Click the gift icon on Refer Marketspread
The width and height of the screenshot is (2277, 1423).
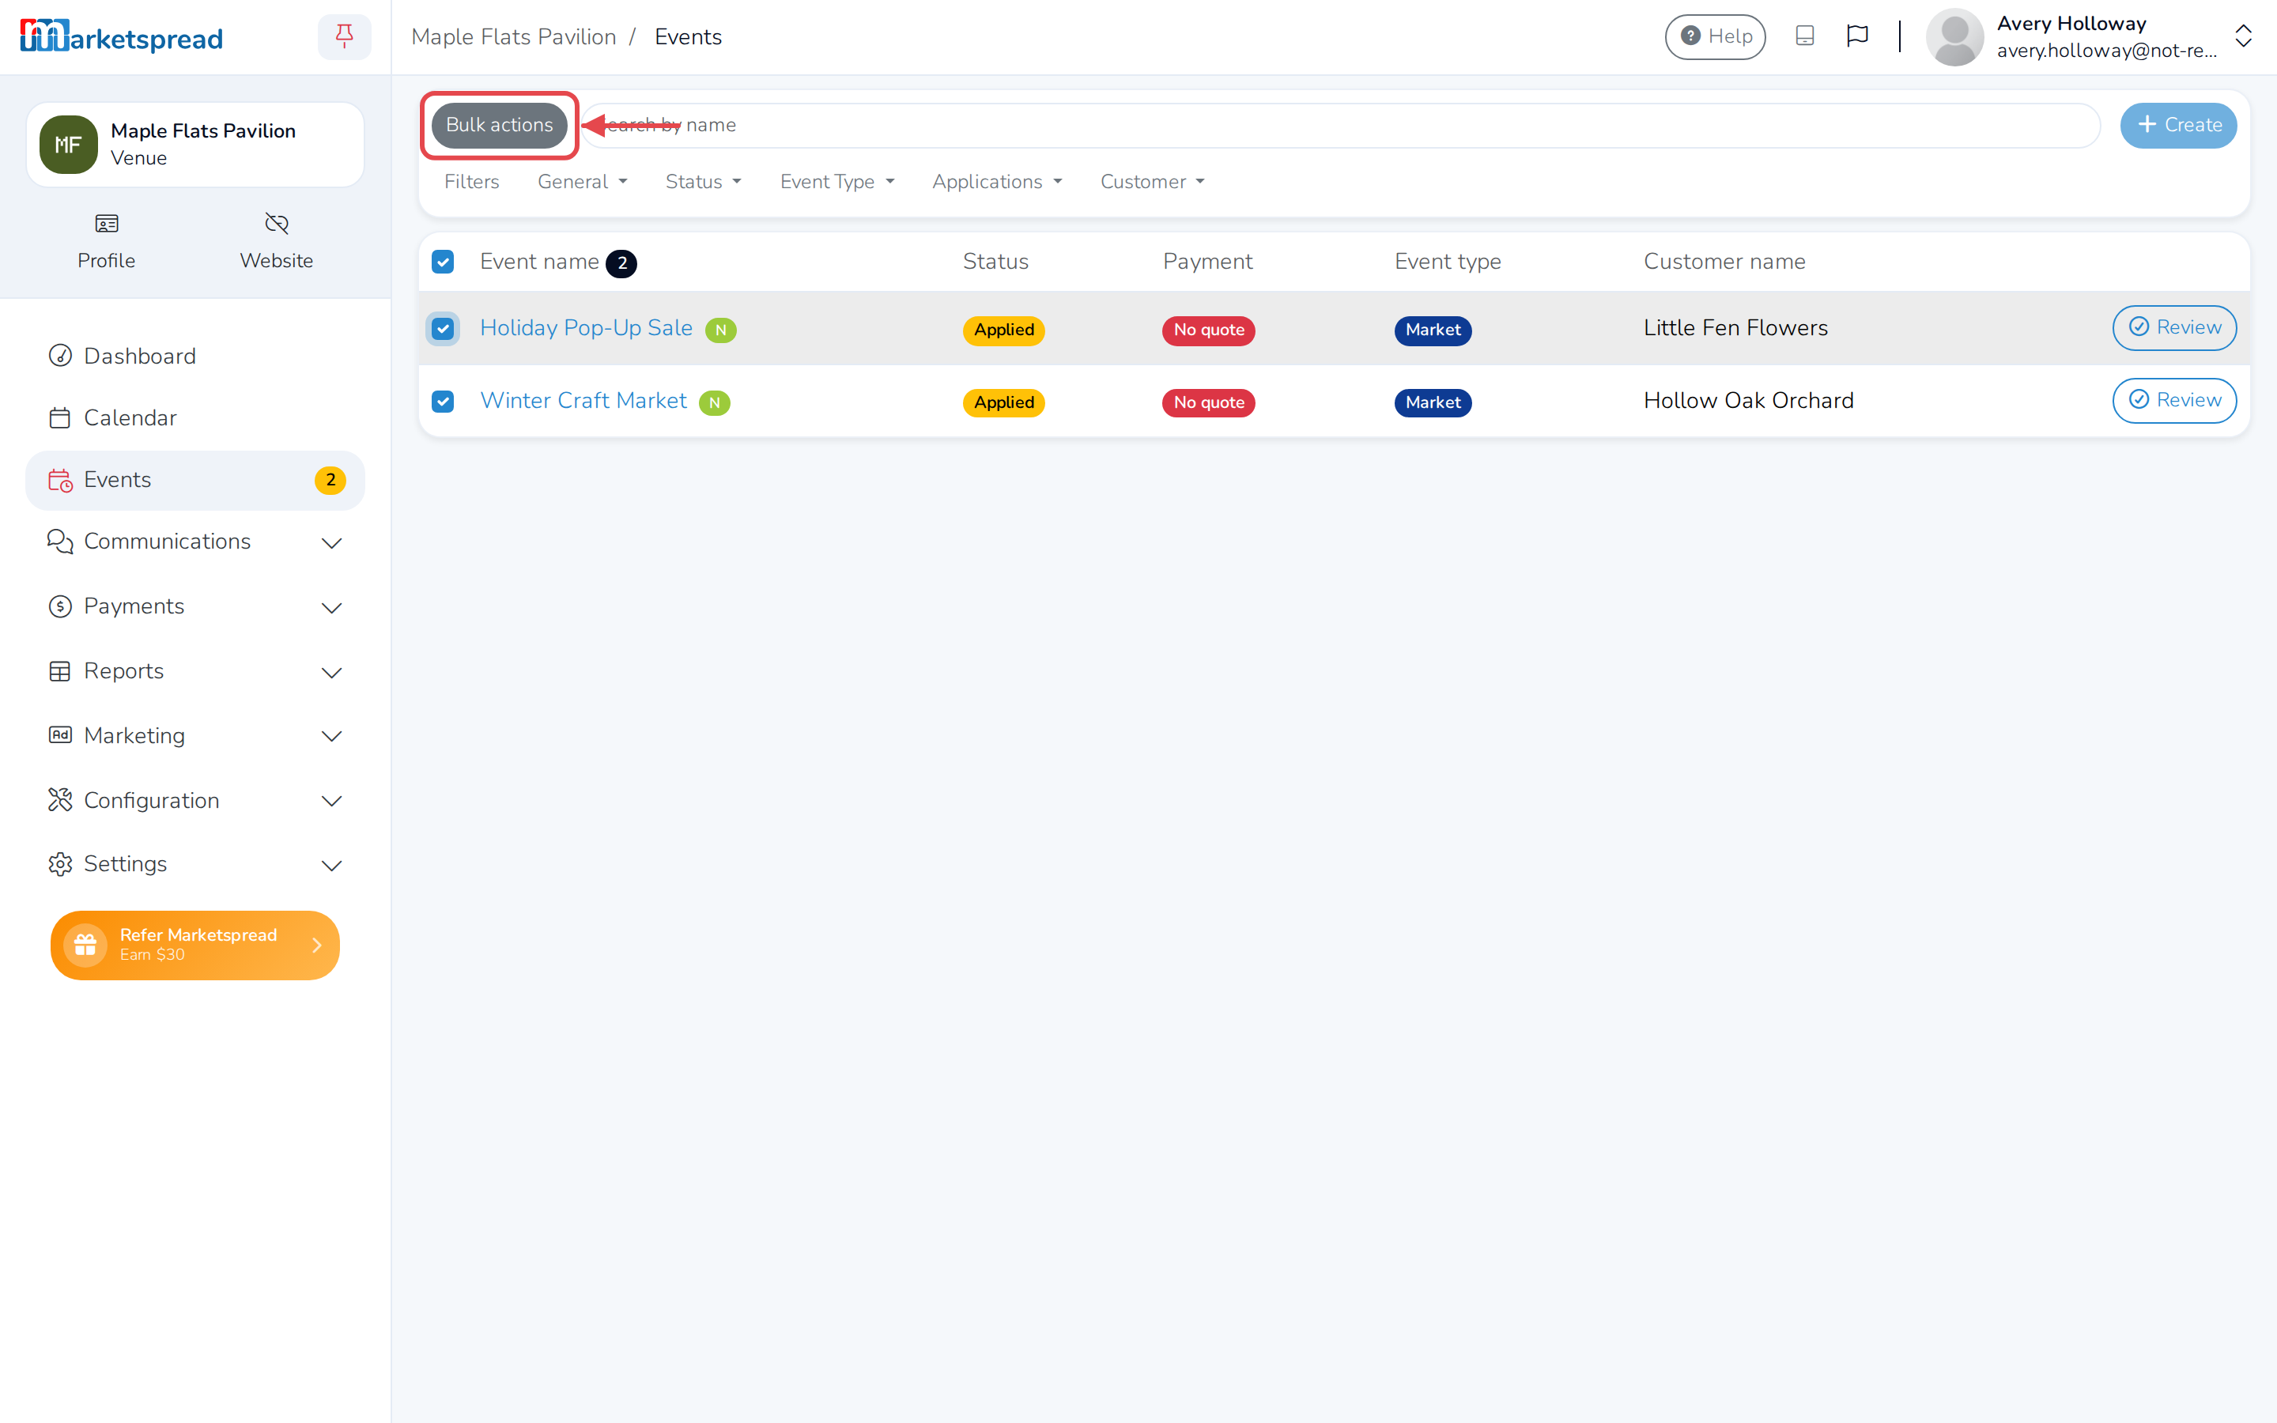click(x=85, y=944)
